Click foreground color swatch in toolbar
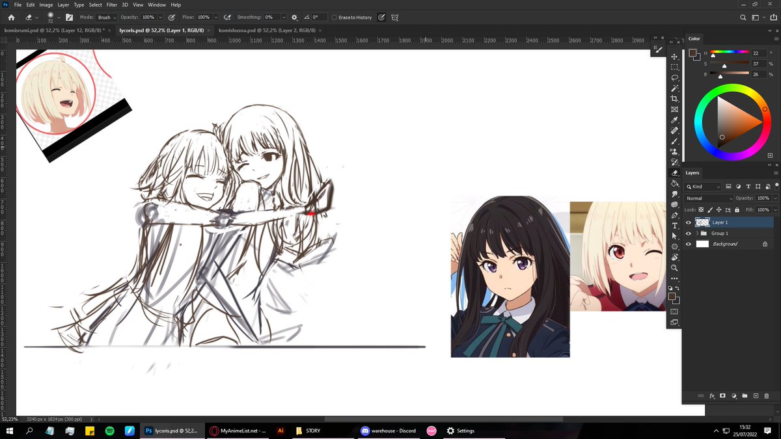This screenshot has height=439, width=781. [672, 297]
